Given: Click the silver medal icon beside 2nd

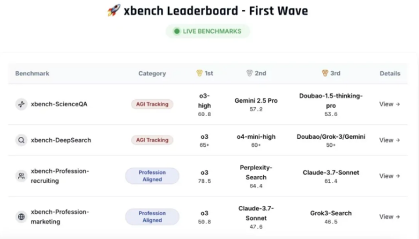Looking at the screenshot, I should coord(250,74).
